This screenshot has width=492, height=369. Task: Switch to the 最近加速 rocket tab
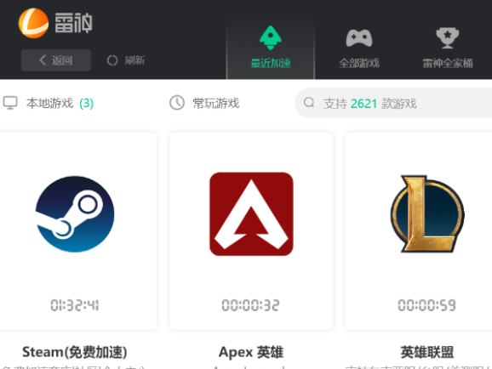click(271, 48)
